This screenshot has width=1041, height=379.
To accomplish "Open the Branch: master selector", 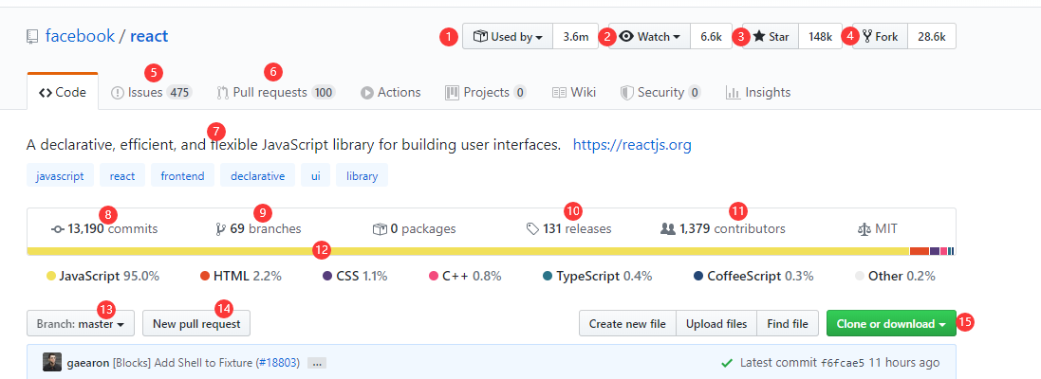I will pos(81,324).
